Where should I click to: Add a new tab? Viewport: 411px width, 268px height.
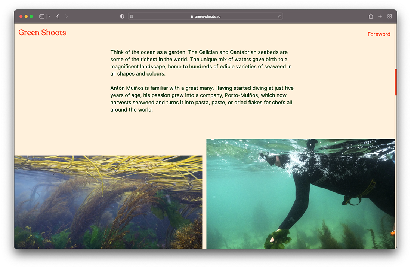380,16
